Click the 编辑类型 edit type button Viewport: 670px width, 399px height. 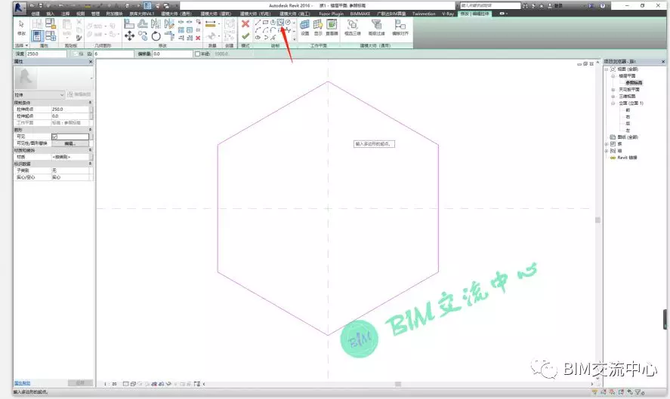[79, 94]
